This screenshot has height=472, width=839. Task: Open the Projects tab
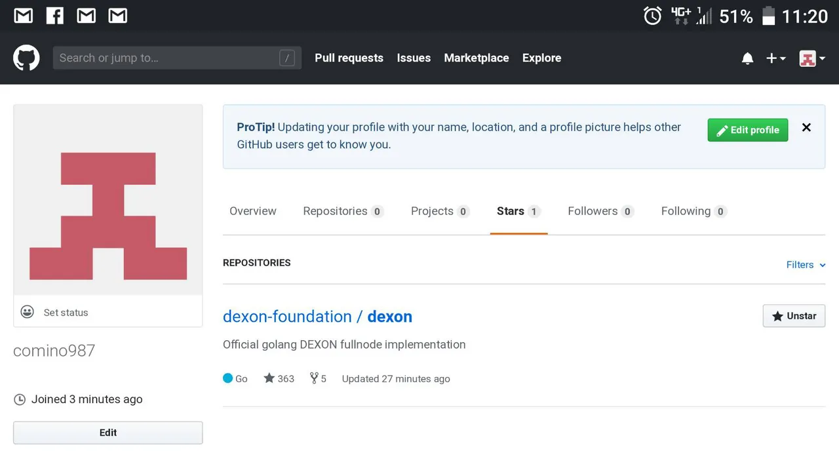pos(440,211)
